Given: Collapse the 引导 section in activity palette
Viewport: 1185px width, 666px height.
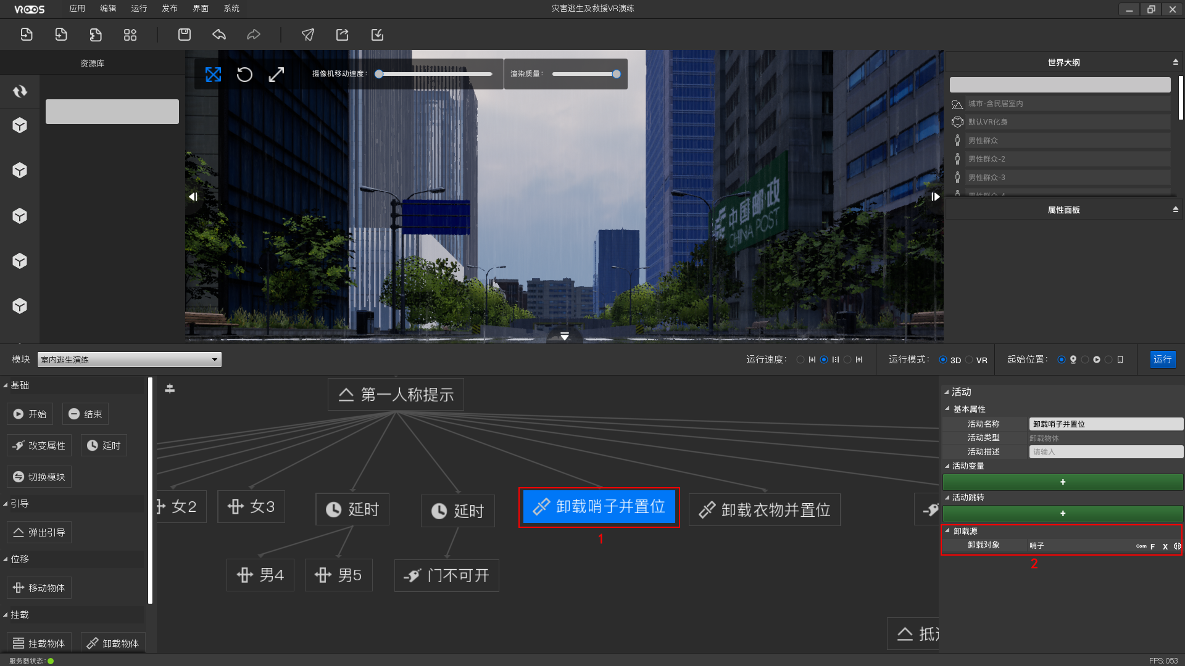Looking at the screenshot, I should 5,504.
